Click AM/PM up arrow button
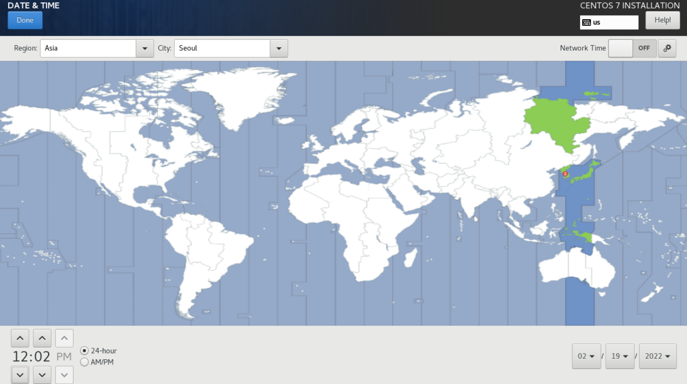This screenshot has height=384, width=687. pos(64,338)
